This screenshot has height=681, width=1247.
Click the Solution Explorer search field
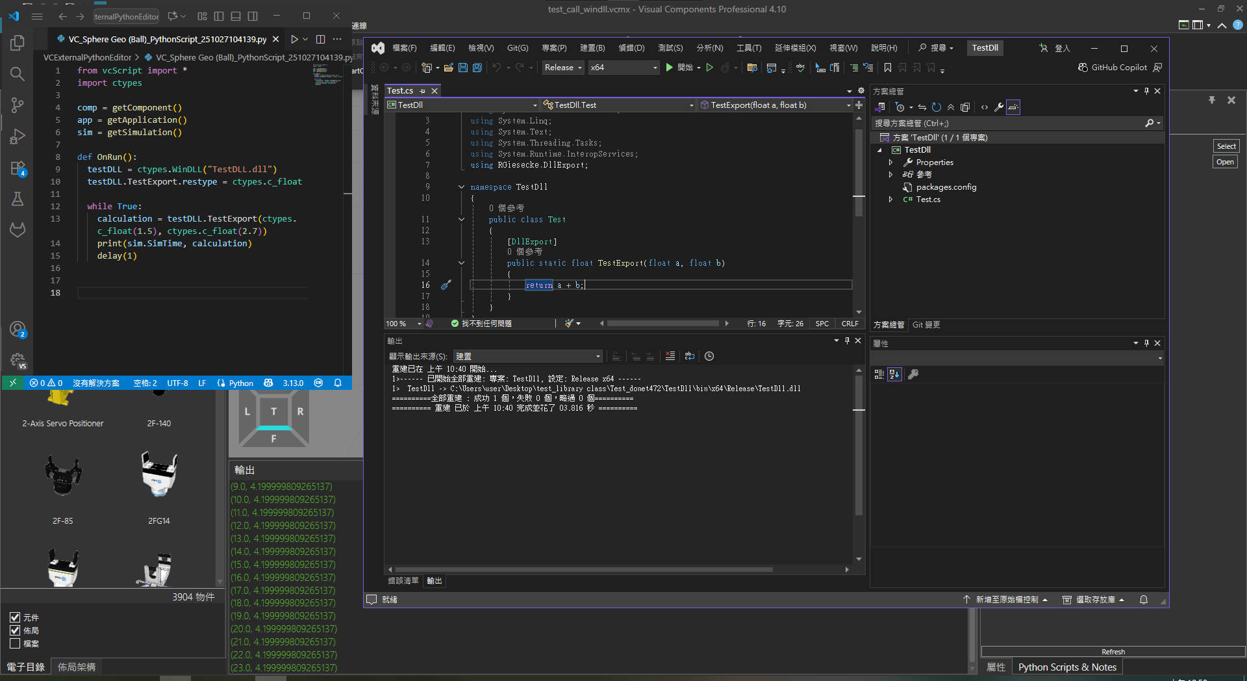1007,123
